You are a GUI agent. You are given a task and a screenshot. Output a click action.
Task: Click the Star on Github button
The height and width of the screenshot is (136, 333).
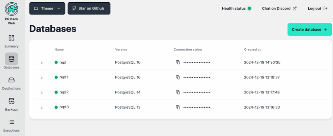[89, 8]
